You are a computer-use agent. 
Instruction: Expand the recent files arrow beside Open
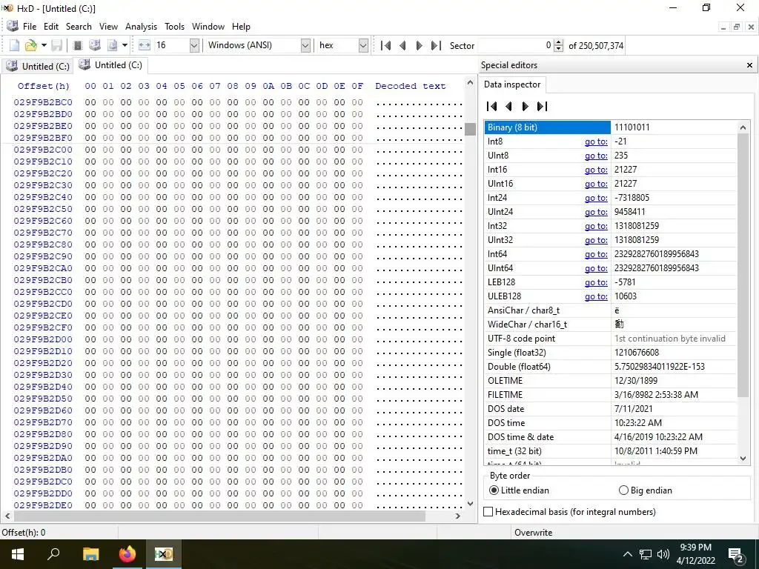click(x=44, y=45)
